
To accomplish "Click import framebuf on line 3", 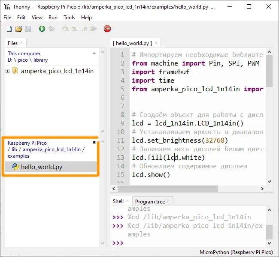I will coord(161,72).
